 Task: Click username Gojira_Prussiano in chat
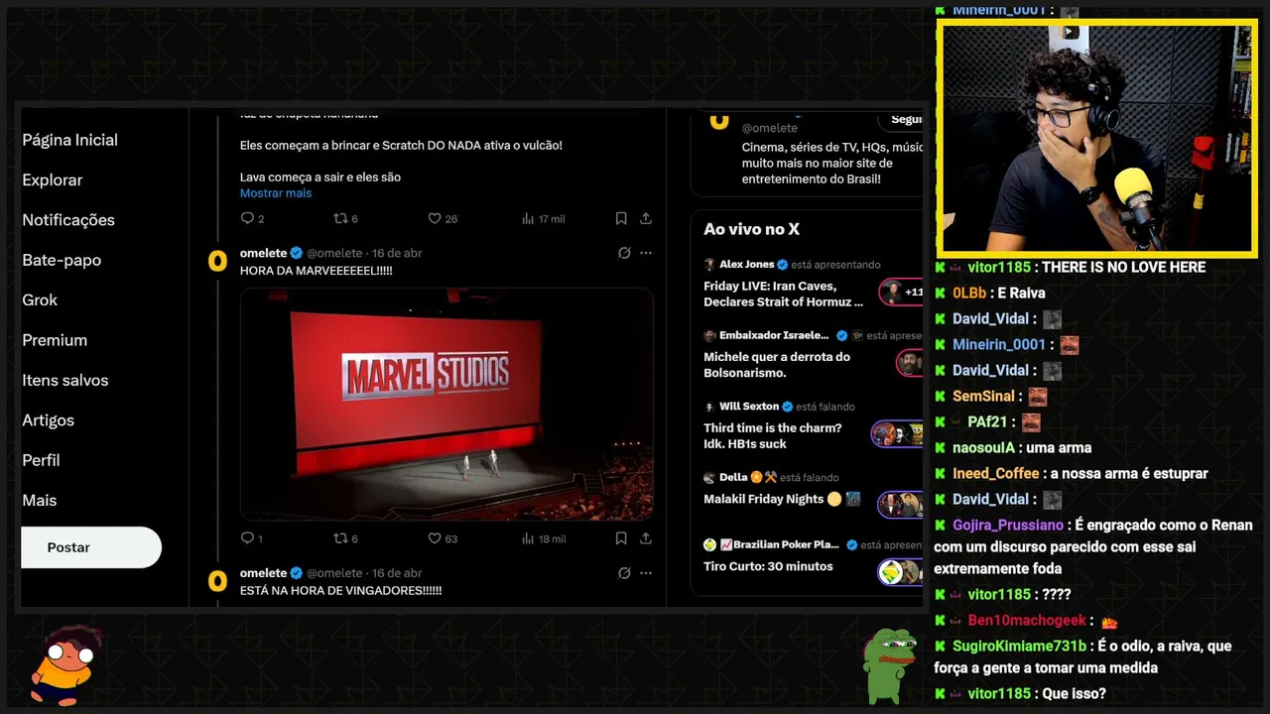click(1008, 525)
